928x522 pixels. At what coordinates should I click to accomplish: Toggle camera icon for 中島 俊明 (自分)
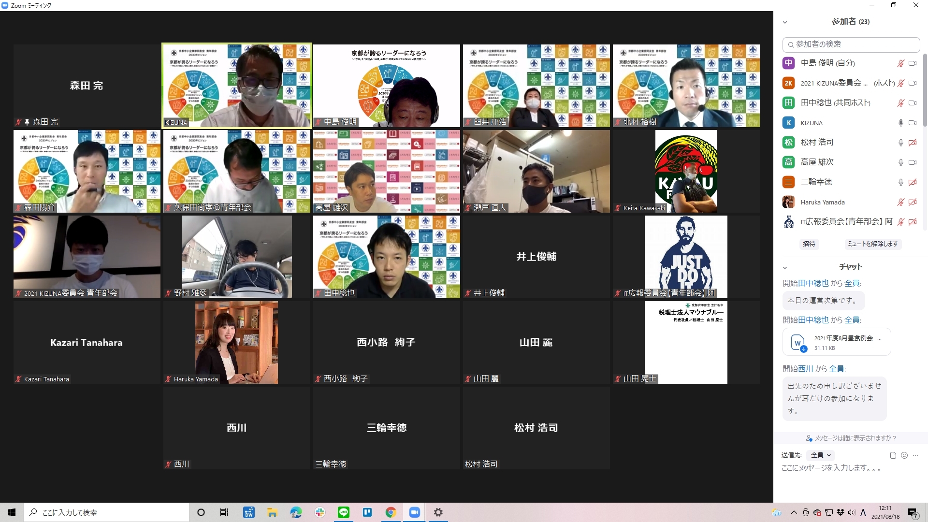[913, 63]
